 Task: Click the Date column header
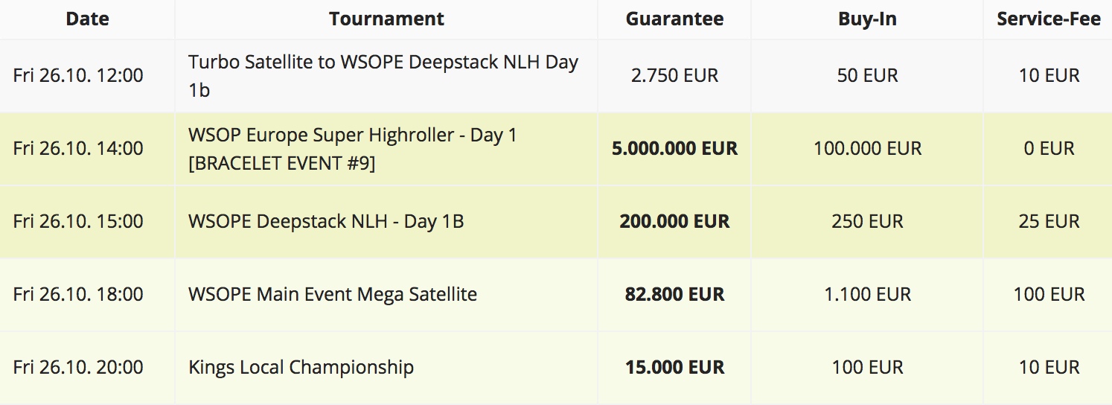pyautogui.click(x=87, y=19)
